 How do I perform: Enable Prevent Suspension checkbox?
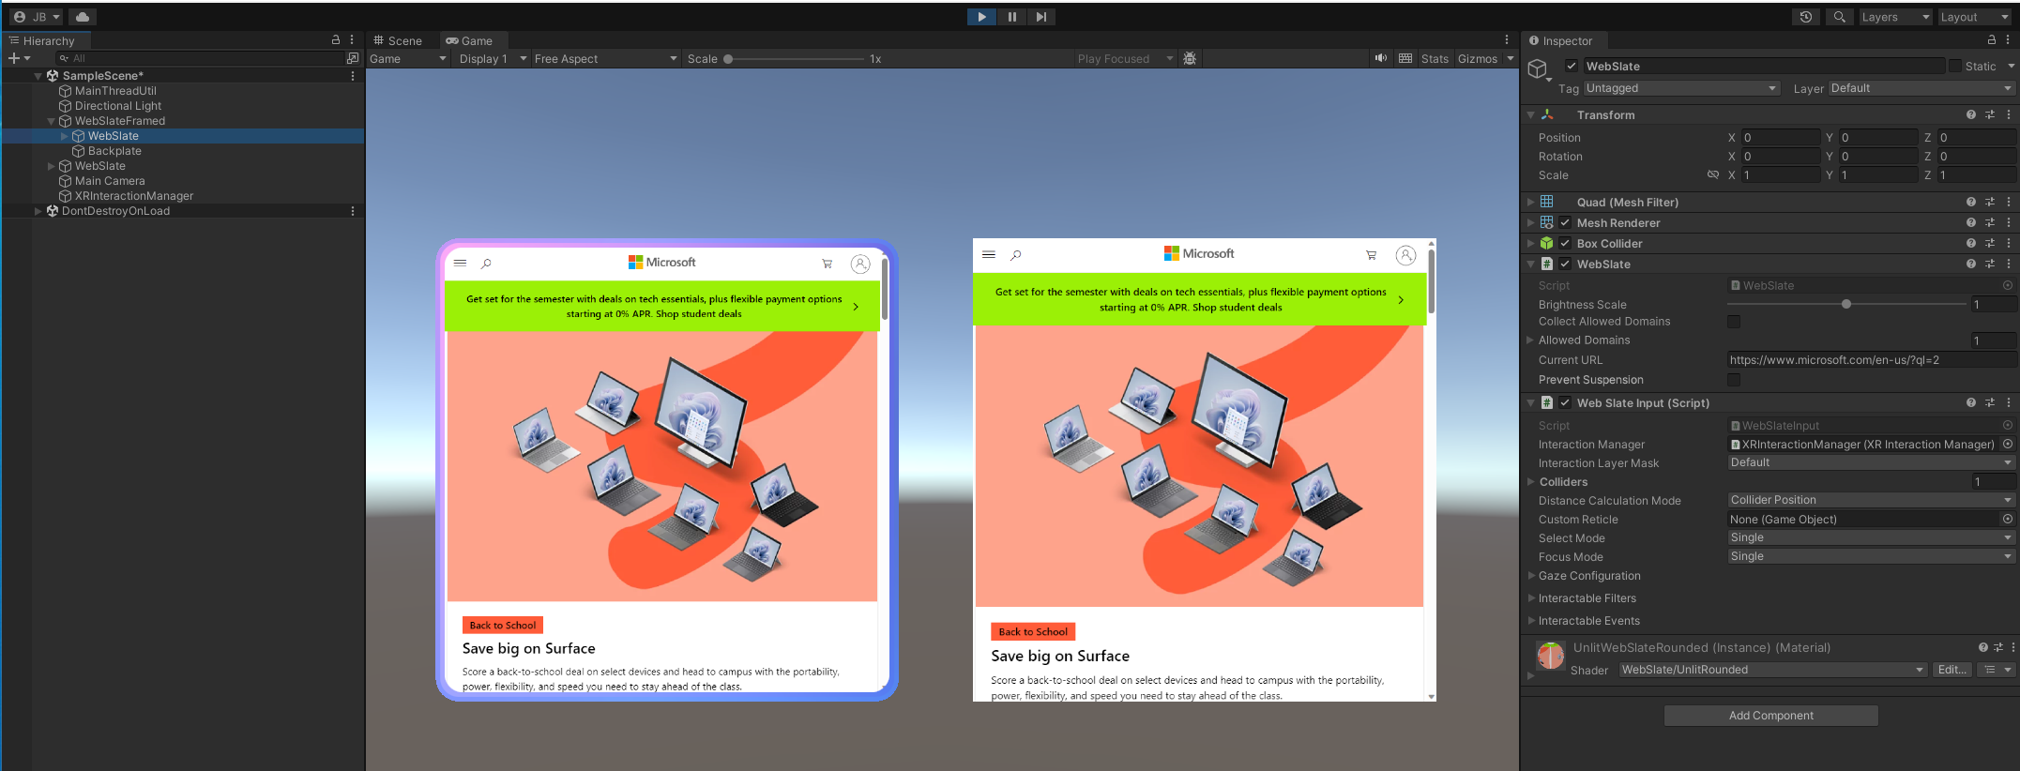click(1734, 380)
